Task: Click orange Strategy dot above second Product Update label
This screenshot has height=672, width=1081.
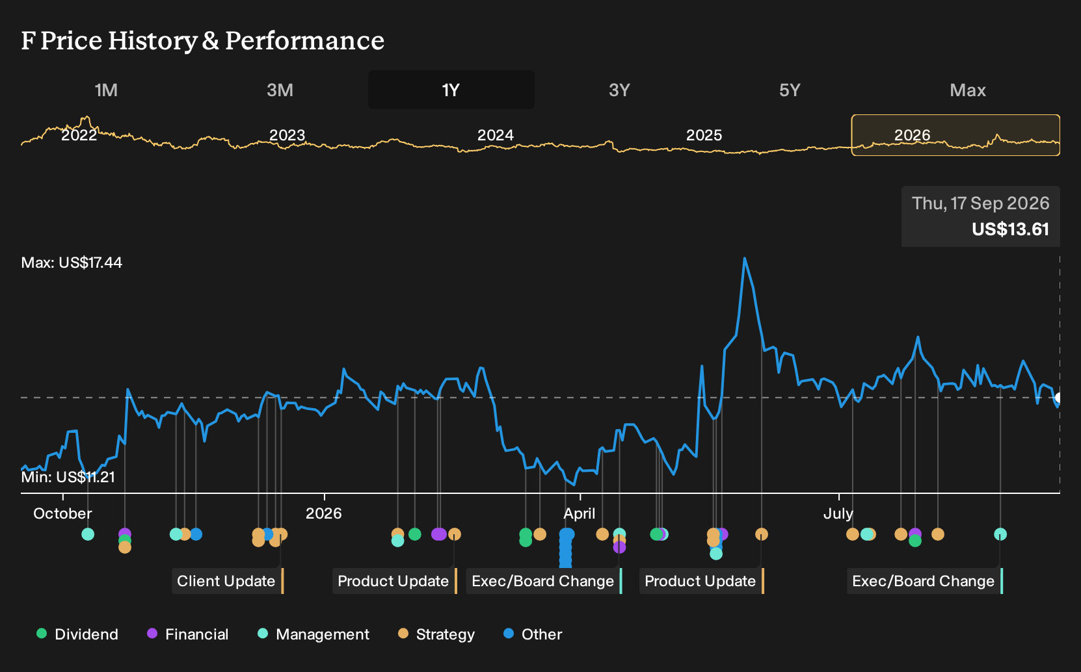Action: [x=762, y=534]
